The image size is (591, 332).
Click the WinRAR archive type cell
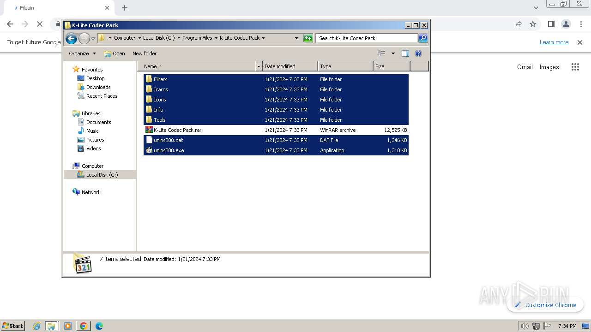pyautogui.click(x=338, y=130)
